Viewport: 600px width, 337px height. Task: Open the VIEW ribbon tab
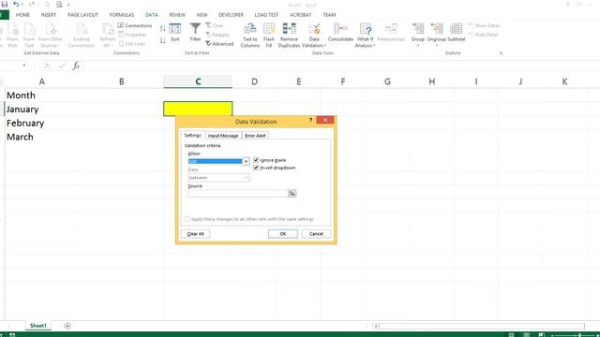tap(202, 15)
